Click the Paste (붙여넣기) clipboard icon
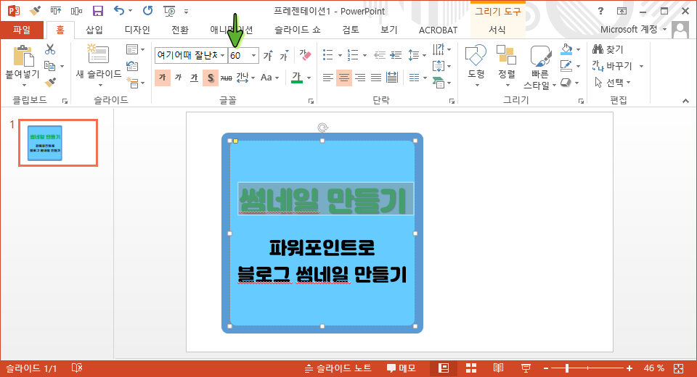The width and height of the screenshot is (697, 377). point(23,57)
